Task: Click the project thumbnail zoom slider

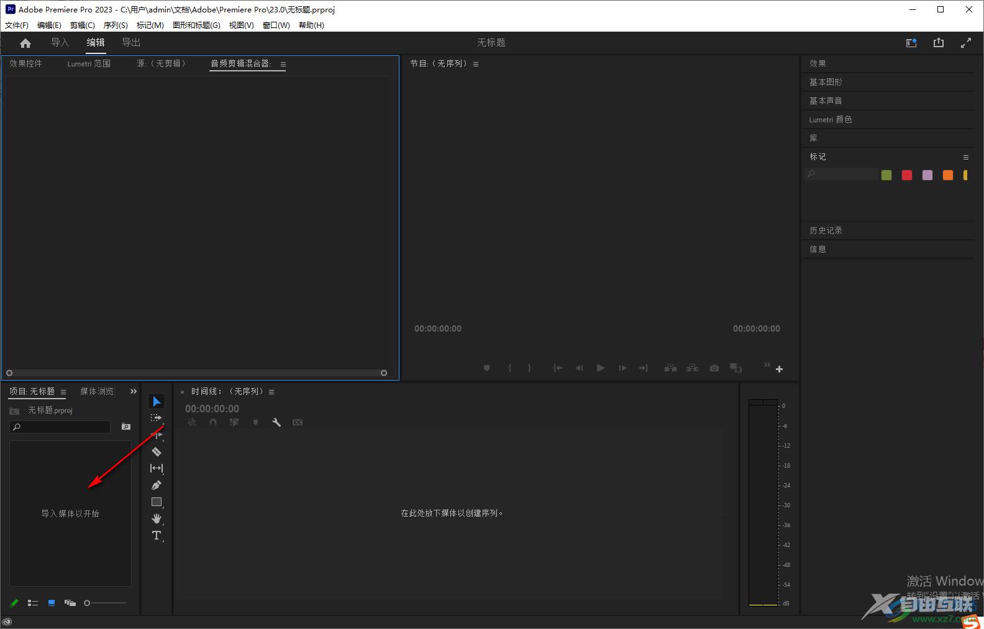Action: coord(105,603)
